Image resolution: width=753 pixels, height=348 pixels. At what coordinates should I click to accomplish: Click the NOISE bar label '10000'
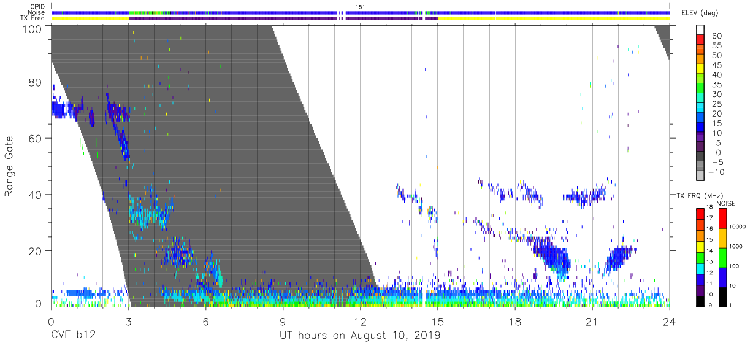pyautogui.click(x=738, y=226)
